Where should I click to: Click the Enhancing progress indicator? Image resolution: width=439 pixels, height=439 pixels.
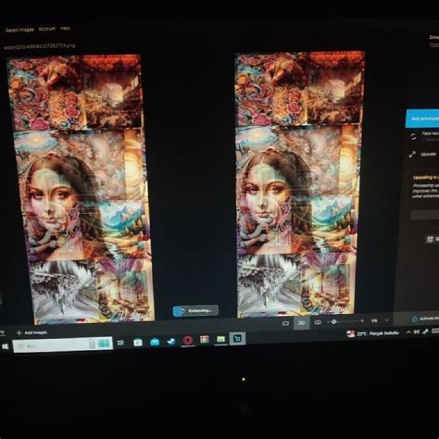click(196, 311)
